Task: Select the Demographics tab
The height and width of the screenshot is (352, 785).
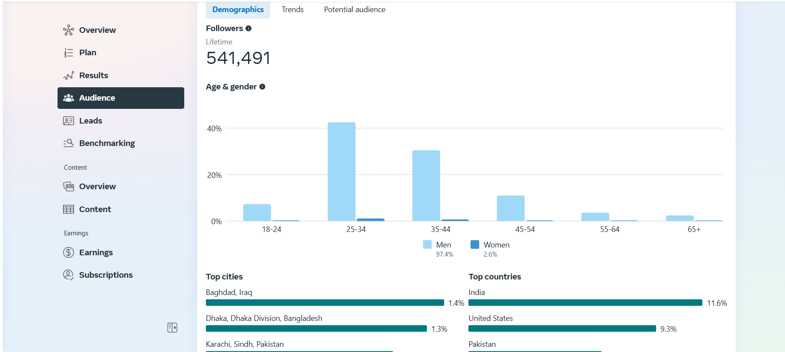Action: pyautogui.click(x=238, y=10)
